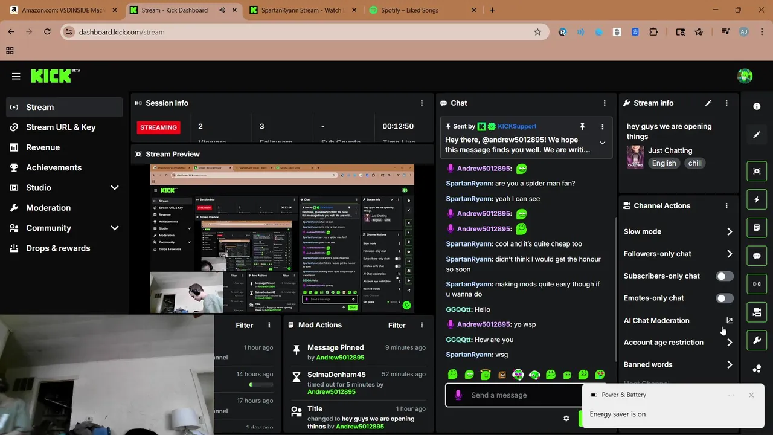Toggle the chat bubble widget icon in the right sidebar
Viewport: 773px width, 435px height.
757,256
